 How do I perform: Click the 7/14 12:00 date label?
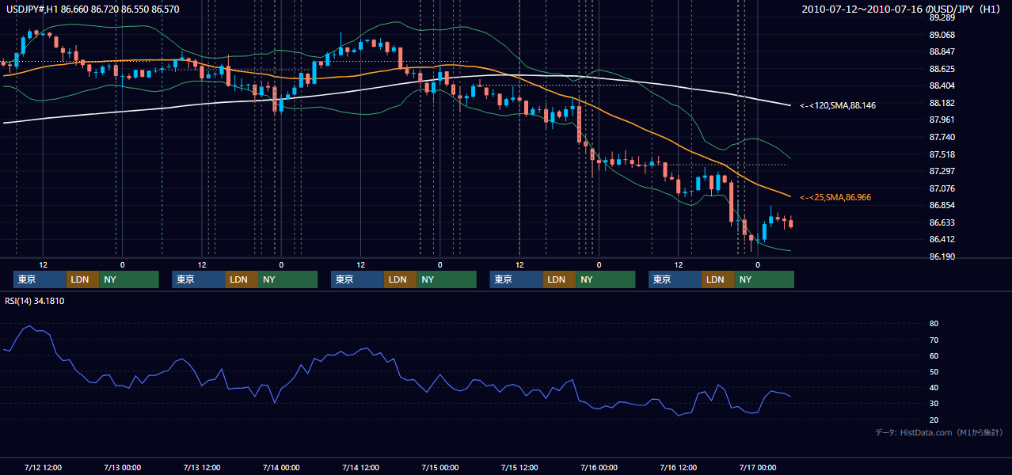(x=360, y=467)
